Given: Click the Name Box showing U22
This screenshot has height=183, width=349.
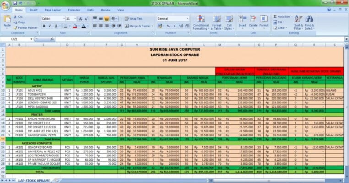Looking at the screenshot, I should click(x=15, y=39).
